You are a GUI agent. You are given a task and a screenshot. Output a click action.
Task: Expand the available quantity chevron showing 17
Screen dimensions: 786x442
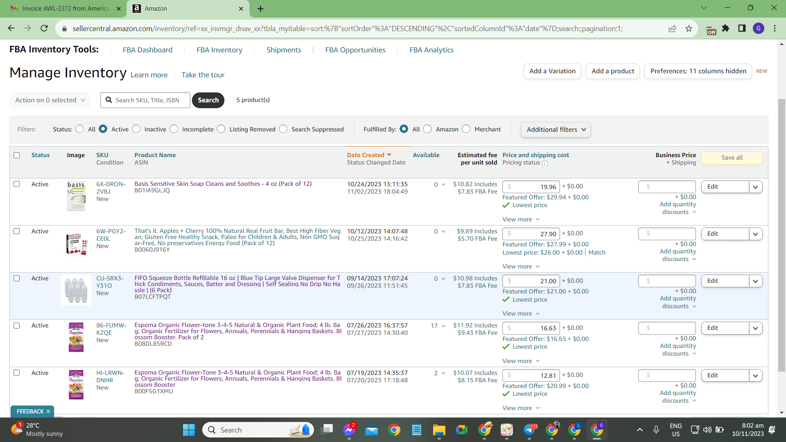pyautogui.click(x=443, y=326)
